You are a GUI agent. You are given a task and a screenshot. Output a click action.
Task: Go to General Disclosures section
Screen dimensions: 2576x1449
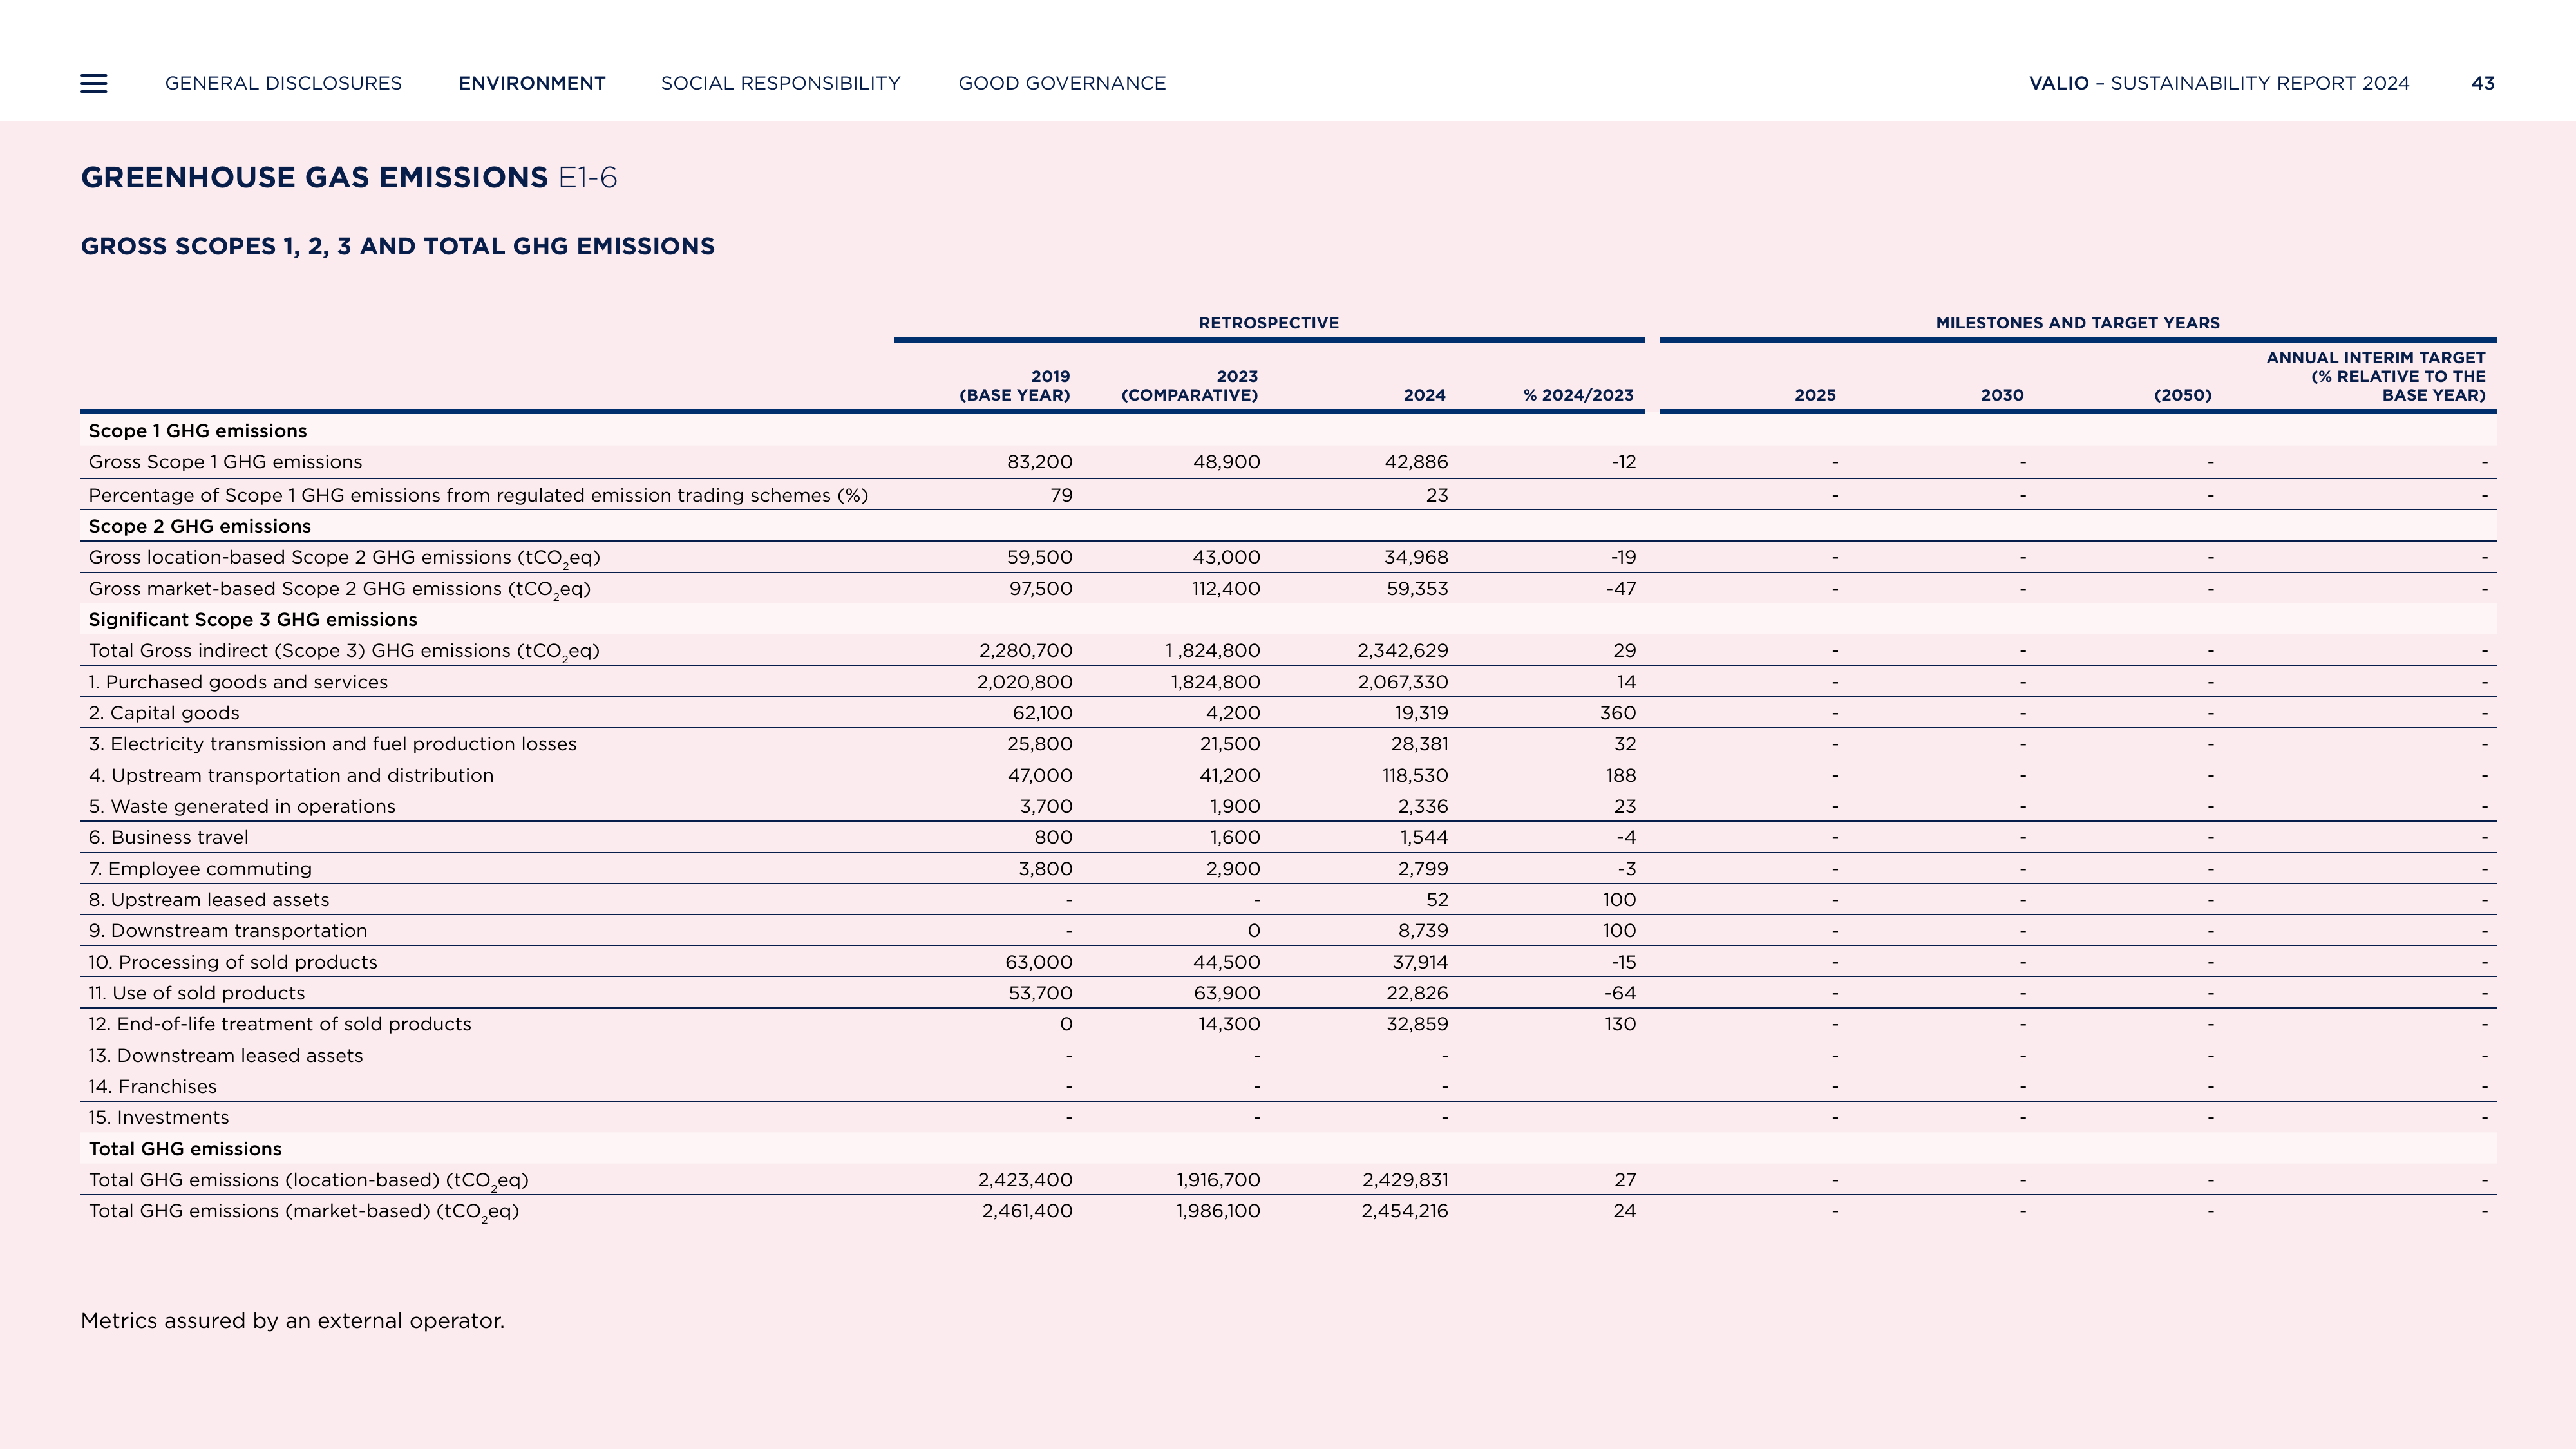[x=283, y=83]
